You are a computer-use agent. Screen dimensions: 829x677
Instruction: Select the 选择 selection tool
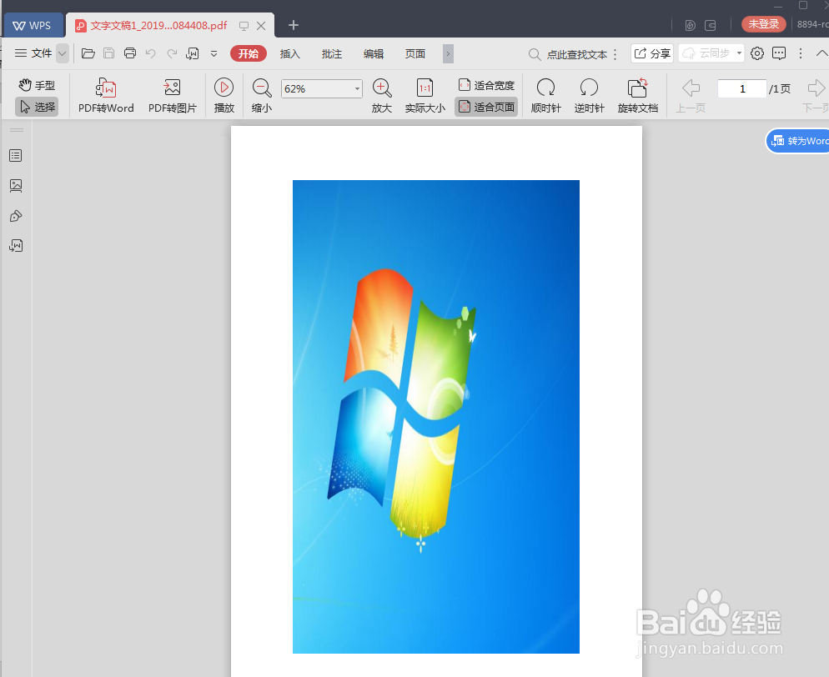pos(37,107)
